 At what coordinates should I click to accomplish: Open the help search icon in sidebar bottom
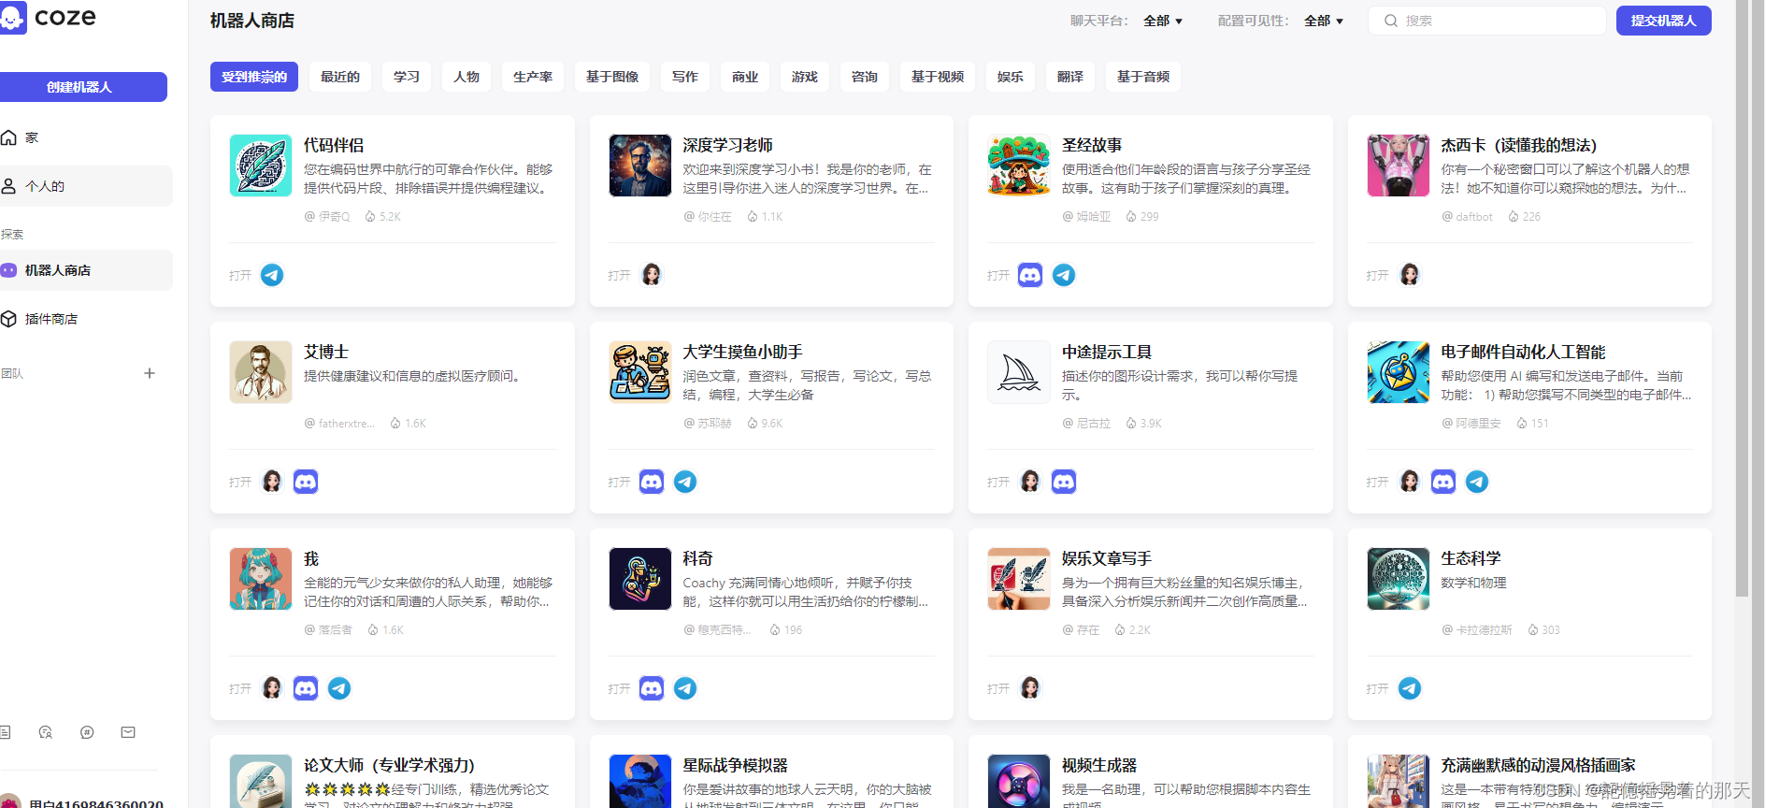(x=46, y=732)
